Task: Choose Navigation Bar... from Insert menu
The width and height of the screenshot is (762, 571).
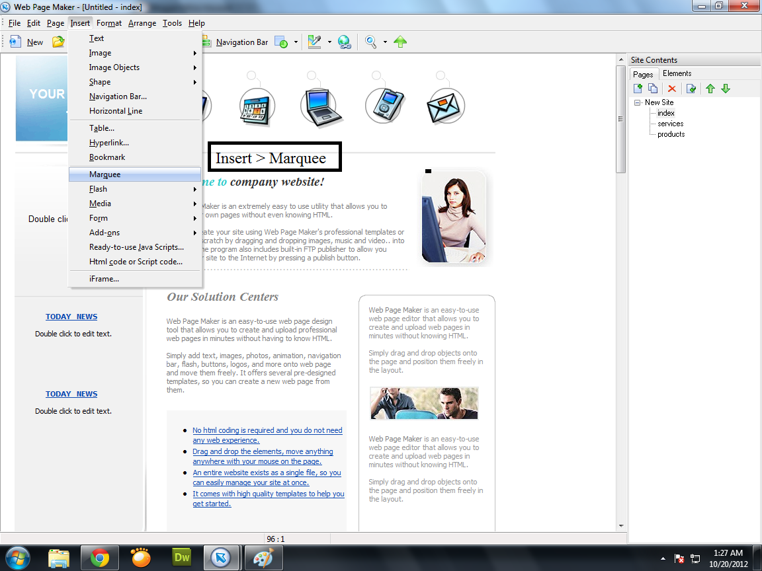Action: [x=135, y=96]
